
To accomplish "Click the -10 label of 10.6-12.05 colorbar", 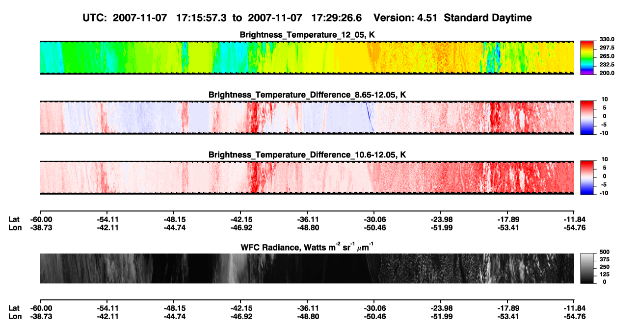I will (x=603, y=193).
